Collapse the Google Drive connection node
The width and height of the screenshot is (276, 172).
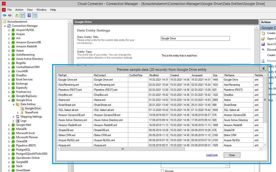[9, 100]
